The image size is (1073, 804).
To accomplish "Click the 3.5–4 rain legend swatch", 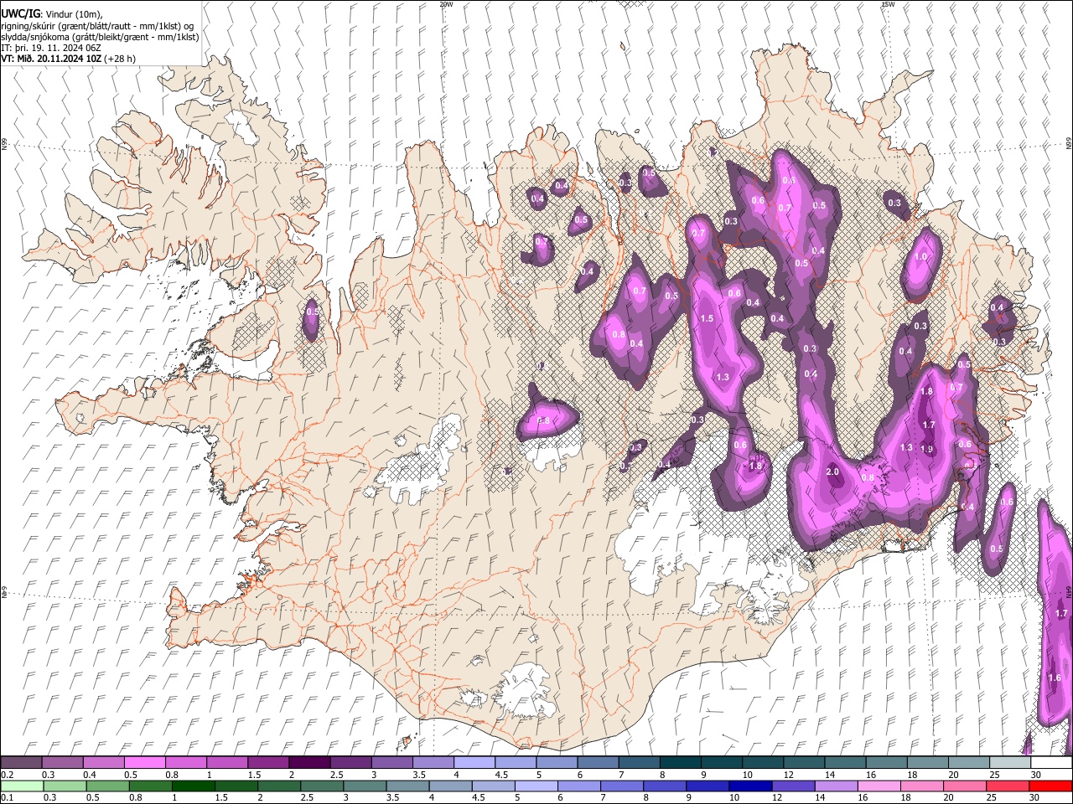I will coord(407,786).
